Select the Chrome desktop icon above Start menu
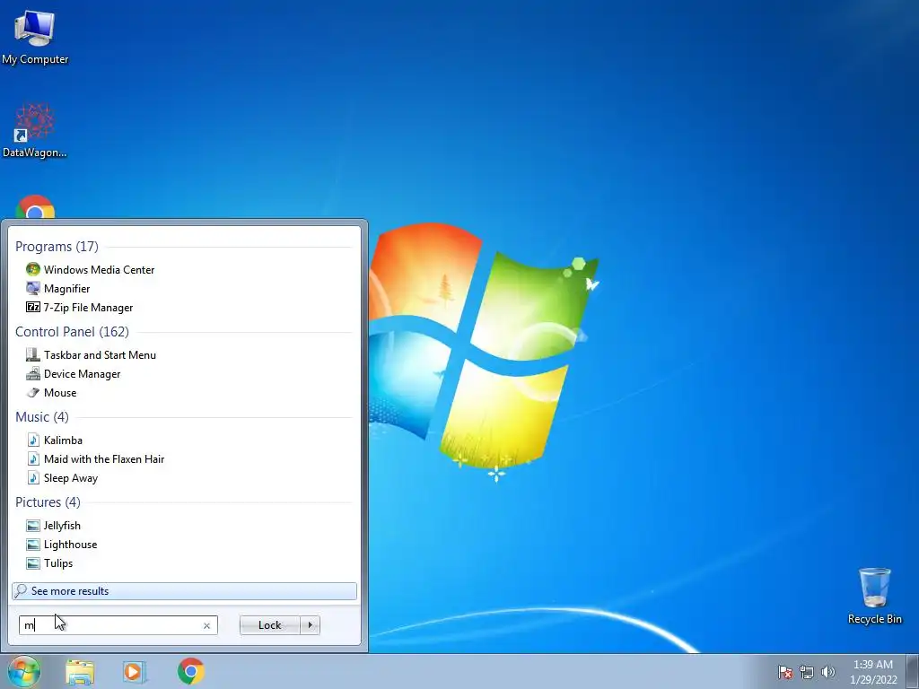Viewport: 919px width, 689px height. tap(35, 207)
